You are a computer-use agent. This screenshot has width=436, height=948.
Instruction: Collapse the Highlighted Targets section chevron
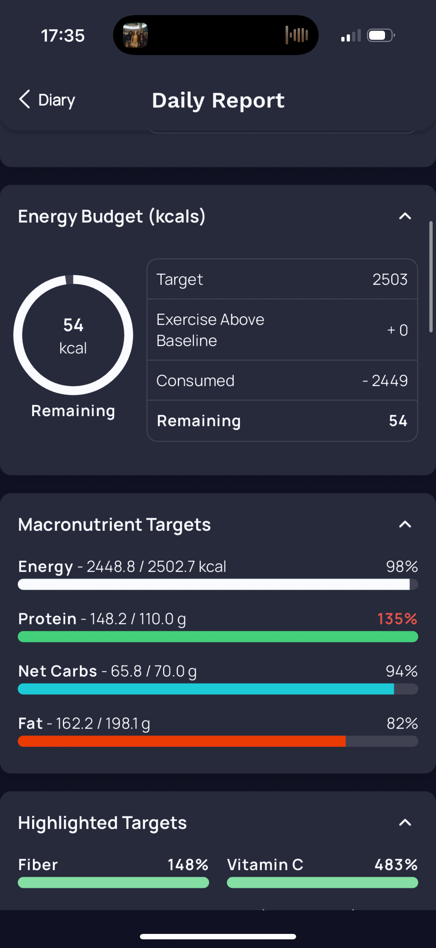[x=405, y=823]
